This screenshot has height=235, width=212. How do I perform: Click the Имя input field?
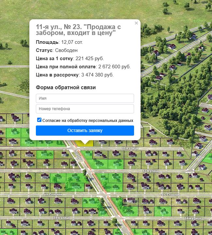coord(85,98)
